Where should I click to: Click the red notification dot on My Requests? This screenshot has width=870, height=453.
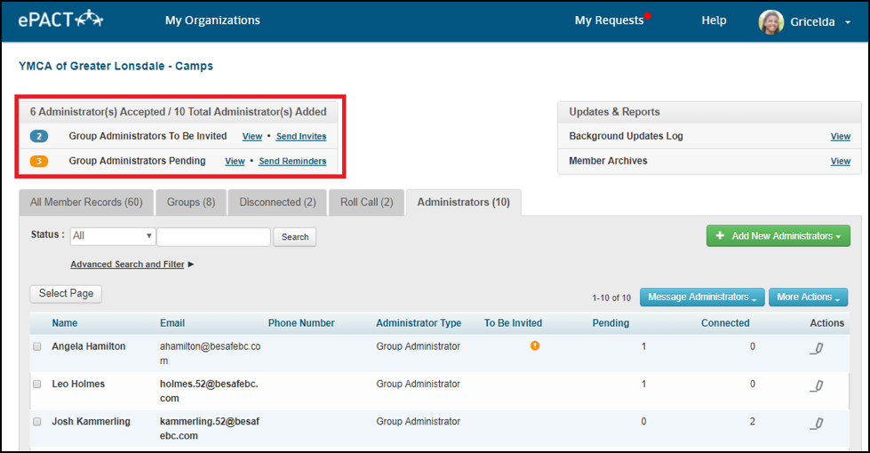pyautogui.click(x=648, y=15)
